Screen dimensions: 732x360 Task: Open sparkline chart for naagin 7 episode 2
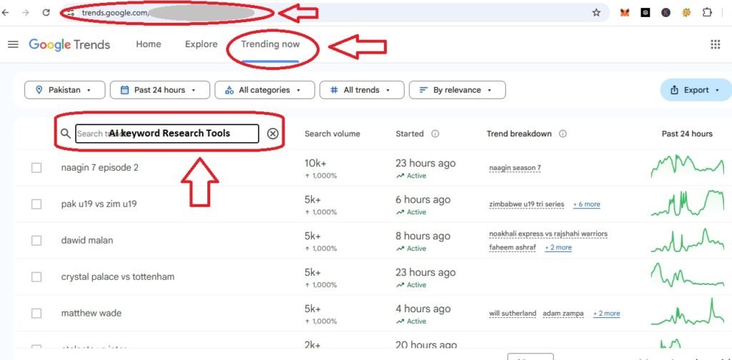tap(687, 166)
